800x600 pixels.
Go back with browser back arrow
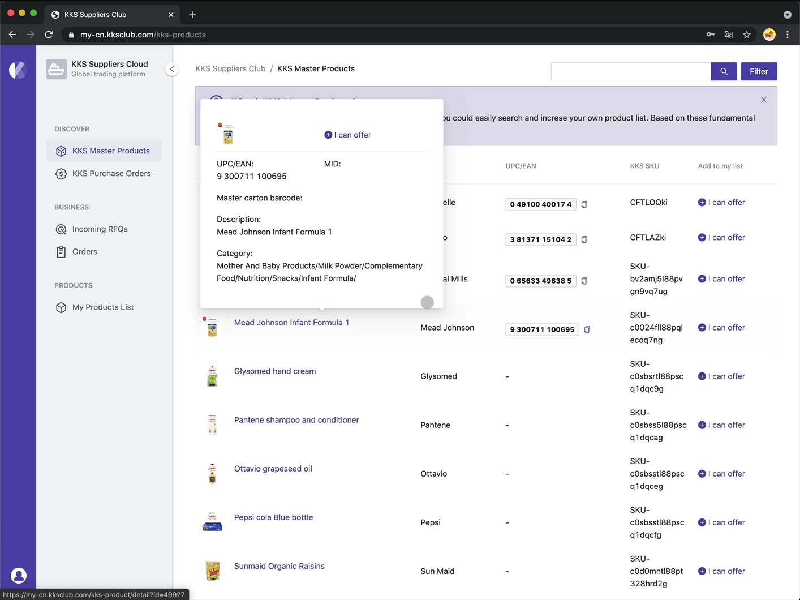12,35
